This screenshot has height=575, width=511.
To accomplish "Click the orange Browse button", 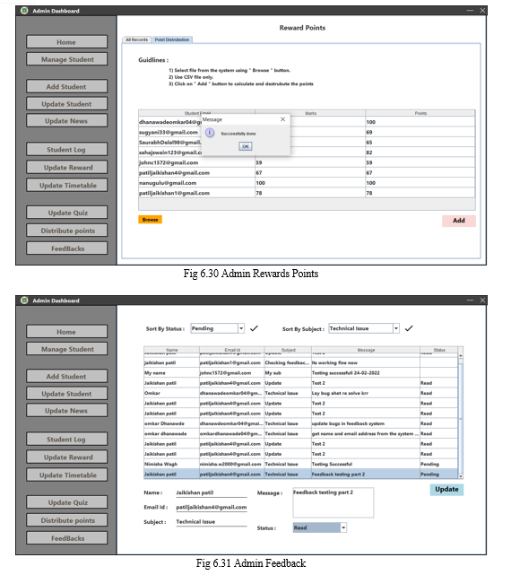I will coord(151,220).
